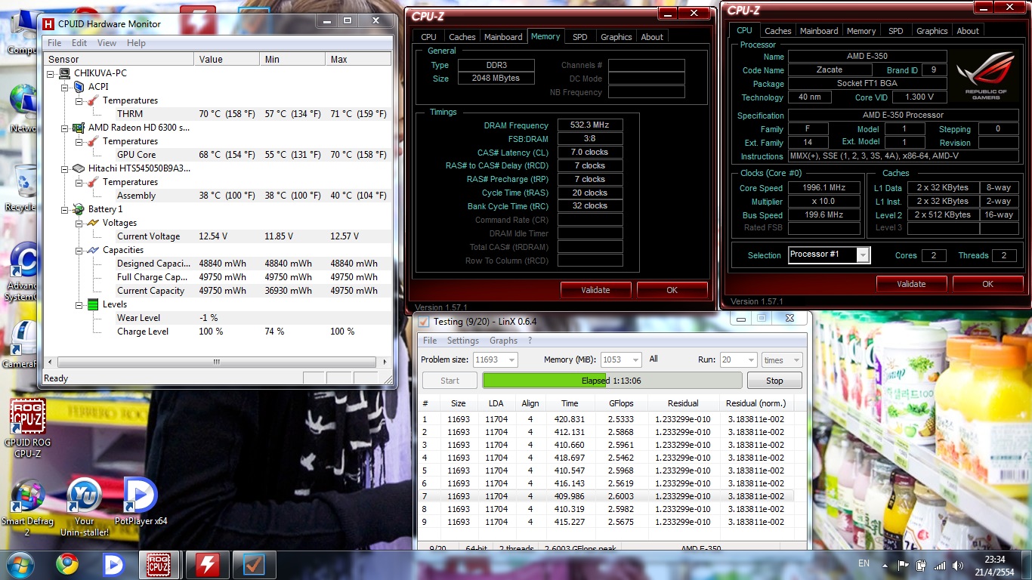Check the power plug battery tray icon
The image size is (1032, 580).
921,565
